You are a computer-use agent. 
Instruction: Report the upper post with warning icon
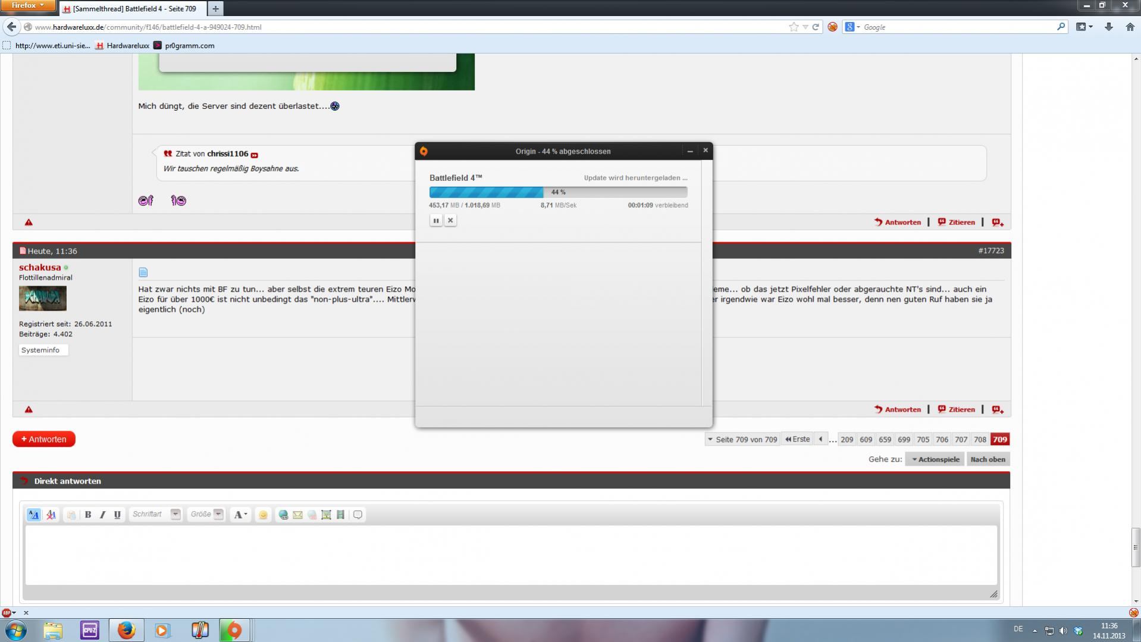[29, 223]
